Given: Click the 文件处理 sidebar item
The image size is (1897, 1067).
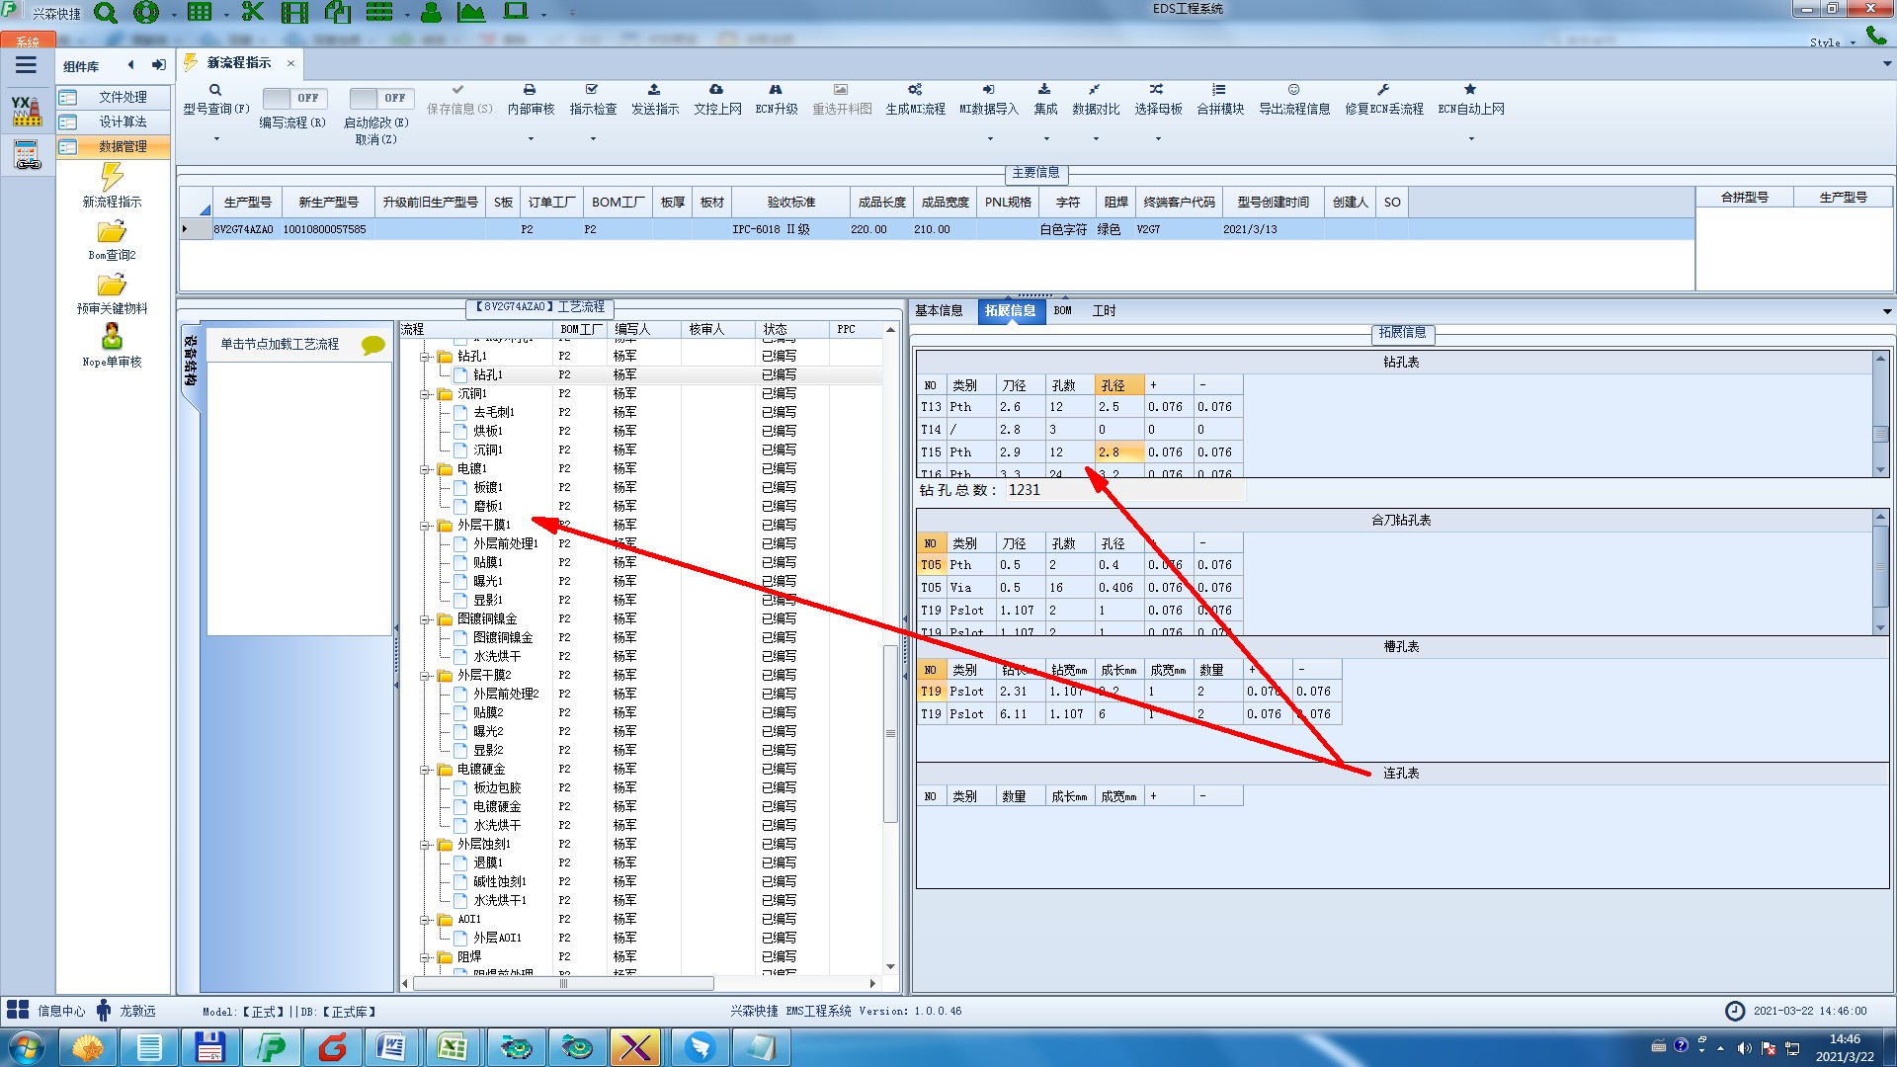Looking at the screenshot, I should (x=123, y=97).
